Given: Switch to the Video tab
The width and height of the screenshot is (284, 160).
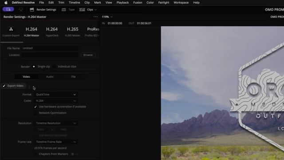Looking at the screenshot, I should (26, 77).
